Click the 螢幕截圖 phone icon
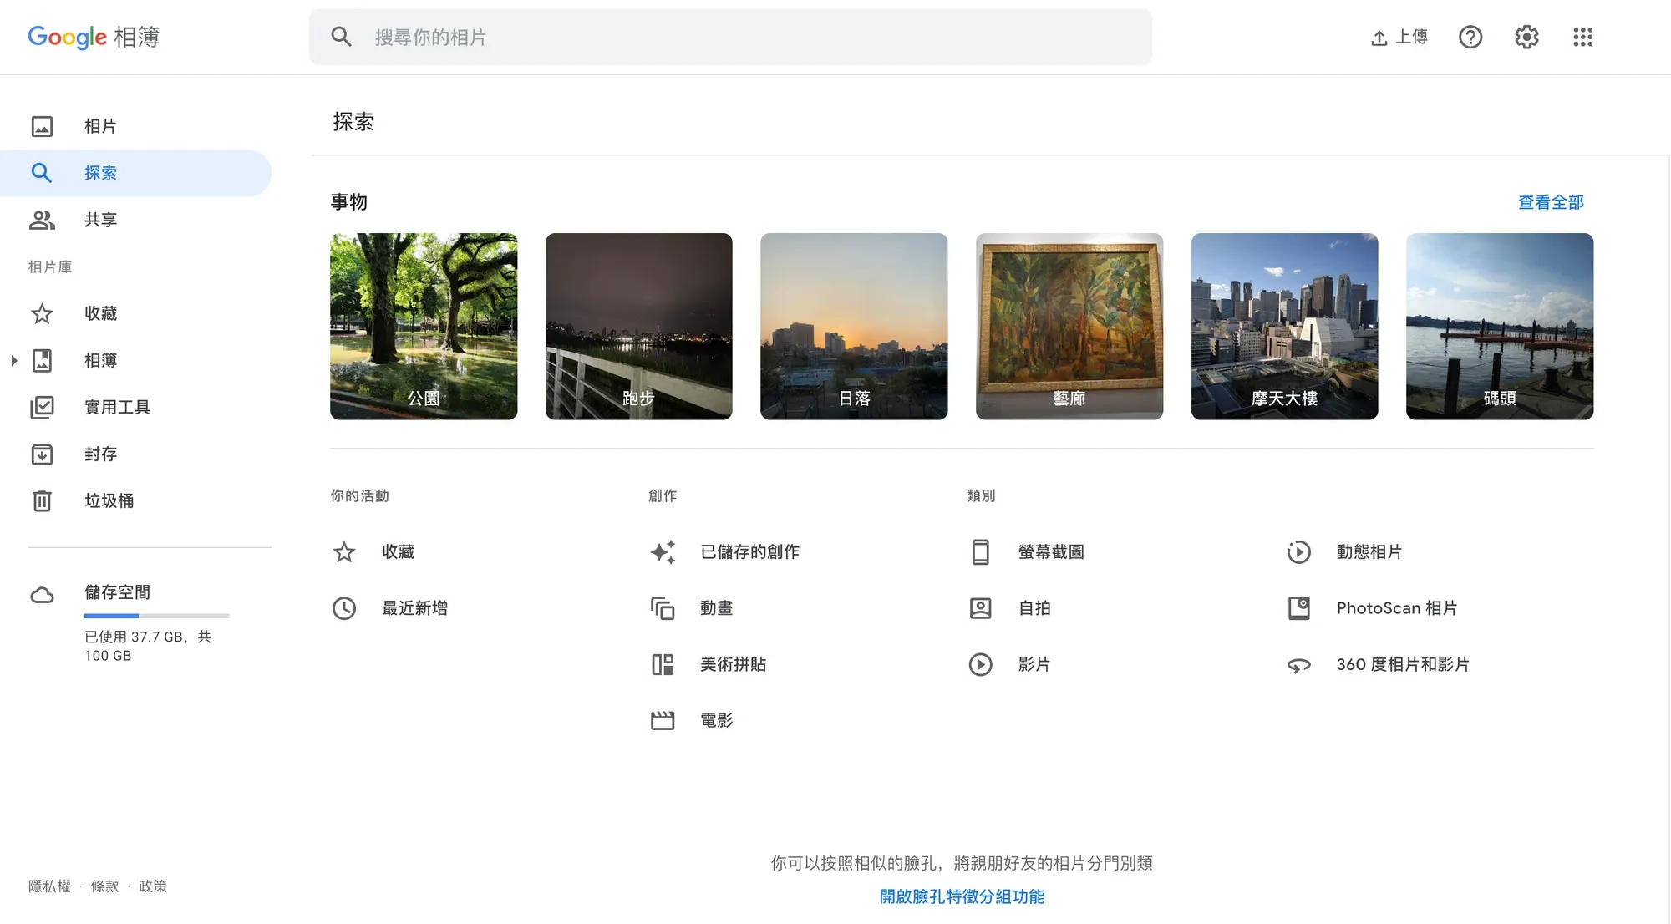 point(981,552)
